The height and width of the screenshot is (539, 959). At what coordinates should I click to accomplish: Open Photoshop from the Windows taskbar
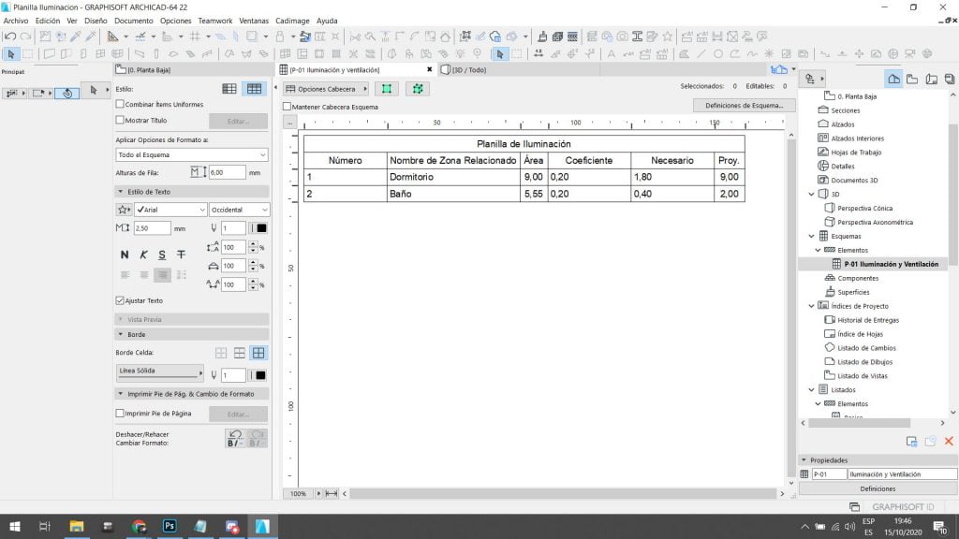click(170, 527)
